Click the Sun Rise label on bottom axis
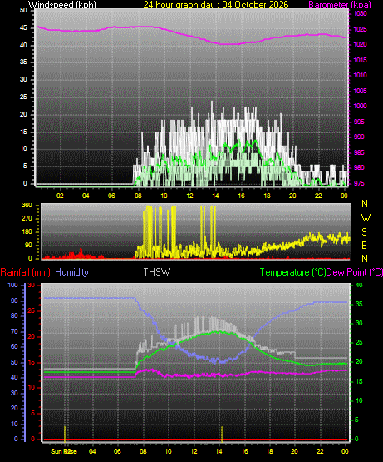Image resolution: width=383 pixels, height=462 pixels. pyautogui.click(x=64, y=451)
